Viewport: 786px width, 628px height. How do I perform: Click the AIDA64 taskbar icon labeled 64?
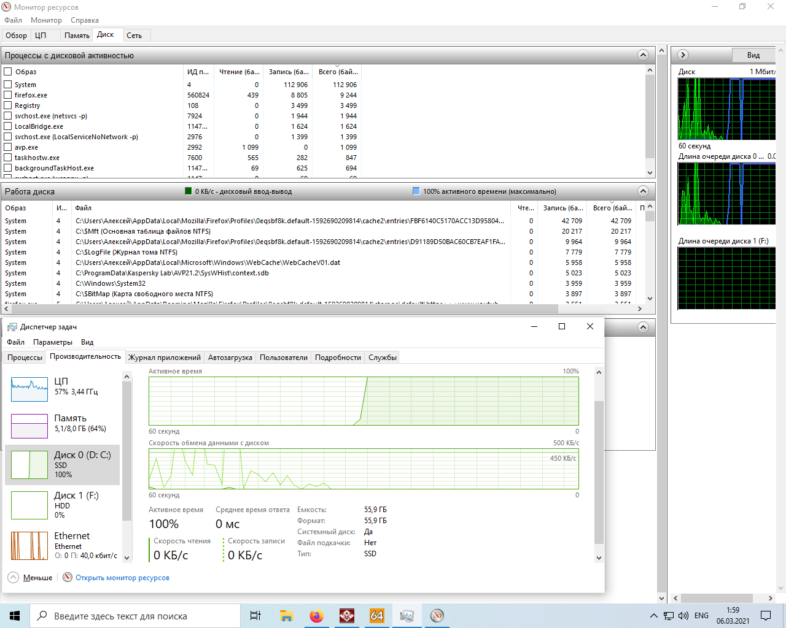tap(376, 616)
